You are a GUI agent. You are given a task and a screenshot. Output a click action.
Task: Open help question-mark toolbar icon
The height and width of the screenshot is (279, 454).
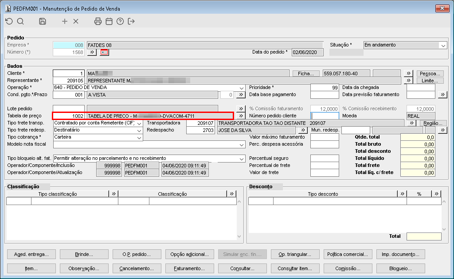point(120,21)
